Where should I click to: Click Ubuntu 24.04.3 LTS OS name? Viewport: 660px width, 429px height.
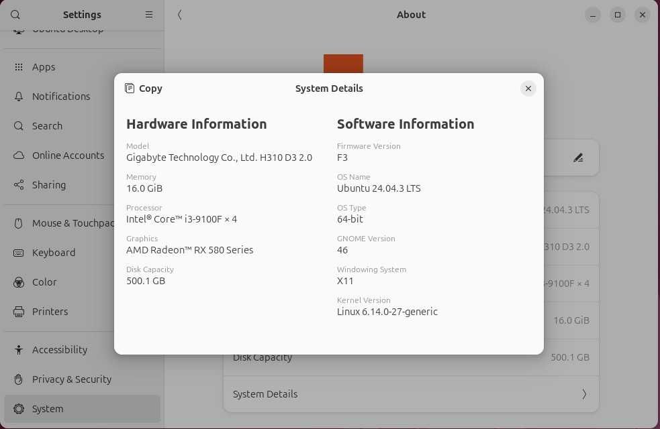tap(379, 188)
